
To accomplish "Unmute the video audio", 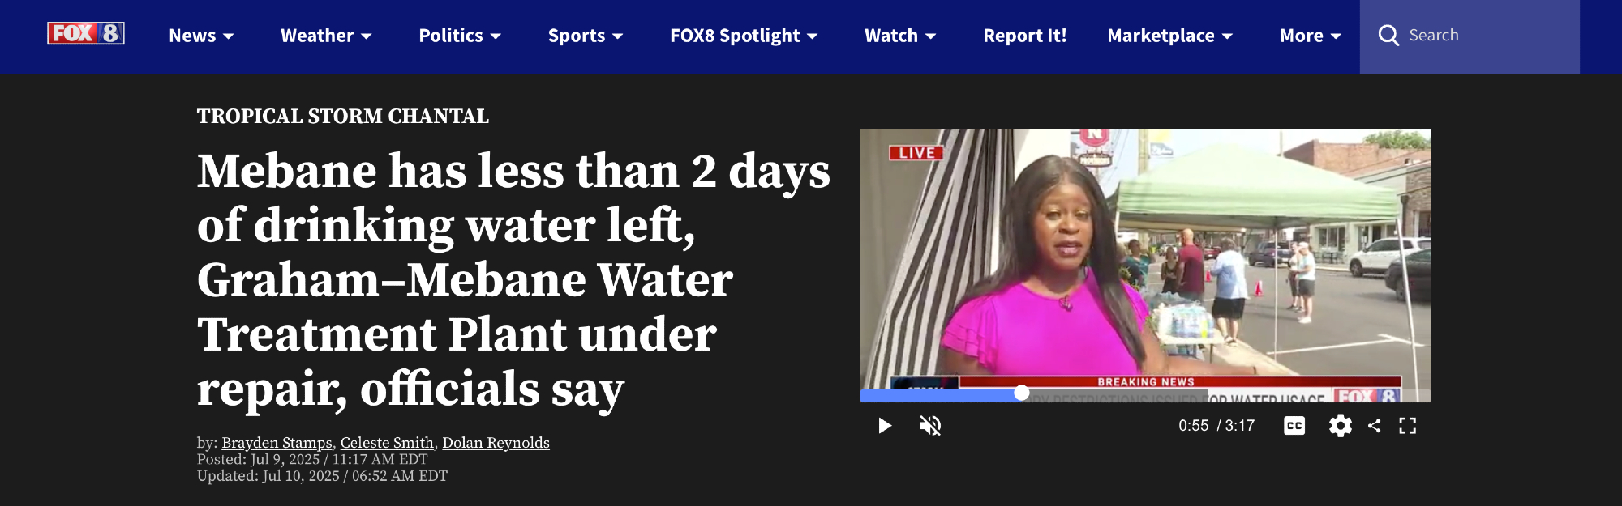I will (x=930, y=426).
